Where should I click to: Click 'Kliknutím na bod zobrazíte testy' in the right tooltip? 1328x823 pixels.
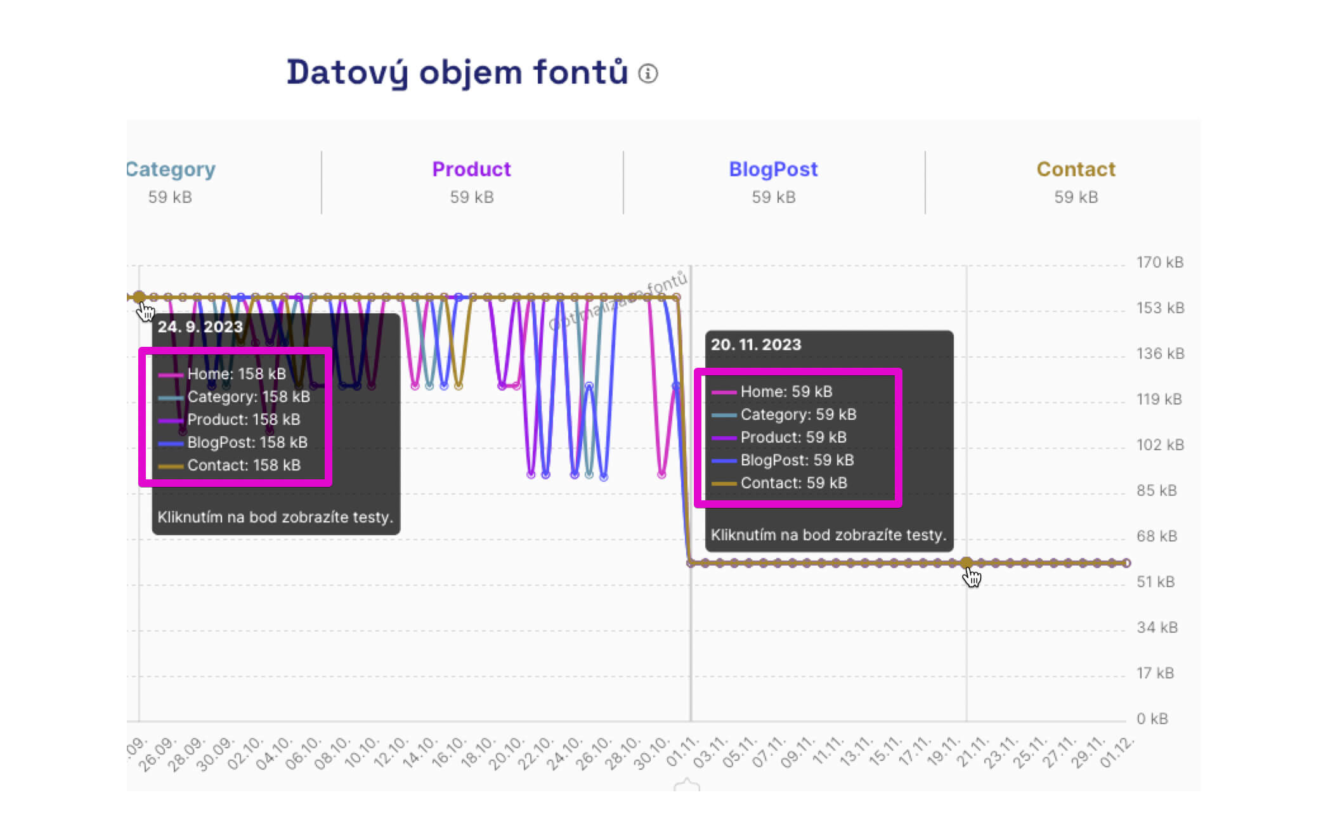(x=828, y=535)
